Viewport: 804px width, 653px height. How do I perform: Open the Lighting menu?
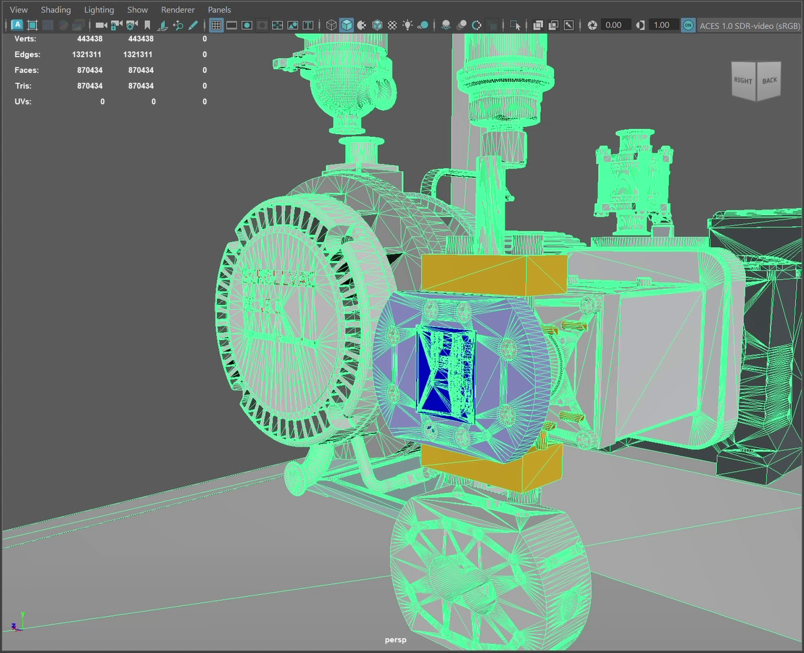click(x=99, y=9)
